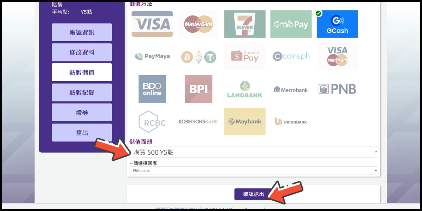Select BDO online bank icon

pos(152,89)
